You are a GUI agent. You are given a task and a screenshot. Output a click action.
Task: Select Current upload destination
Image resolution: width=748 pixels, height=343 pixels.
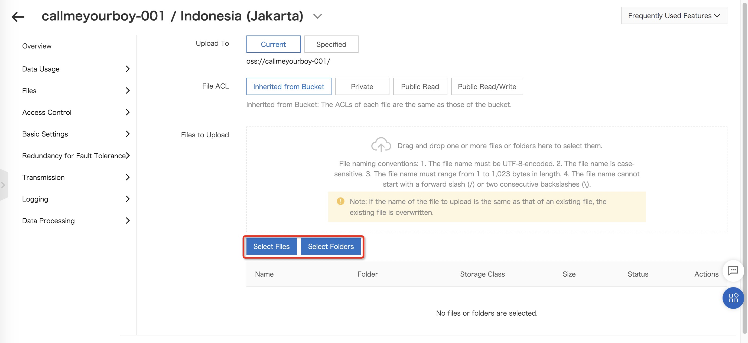click(273, 44)
